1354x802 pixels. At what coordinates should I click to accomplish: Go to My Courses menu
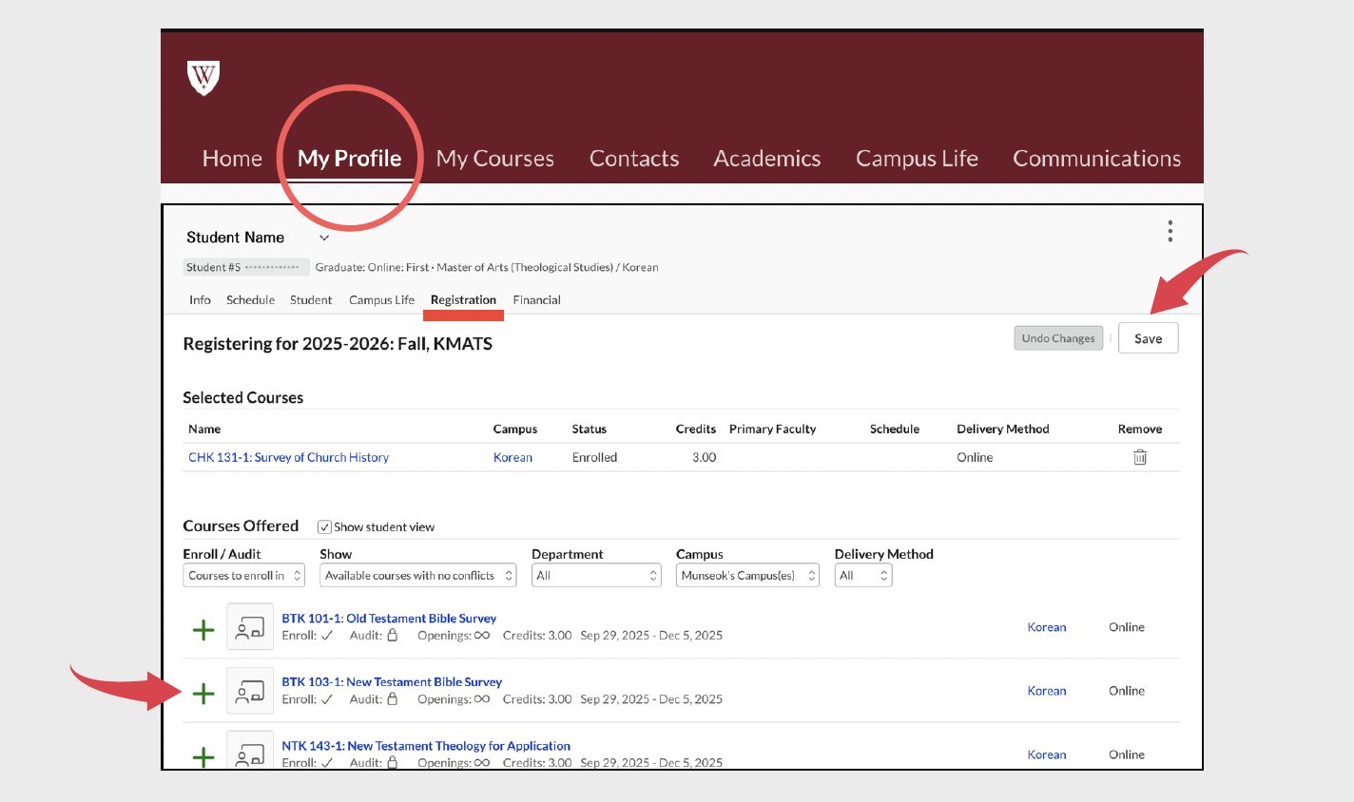click(x=494, y=159)
